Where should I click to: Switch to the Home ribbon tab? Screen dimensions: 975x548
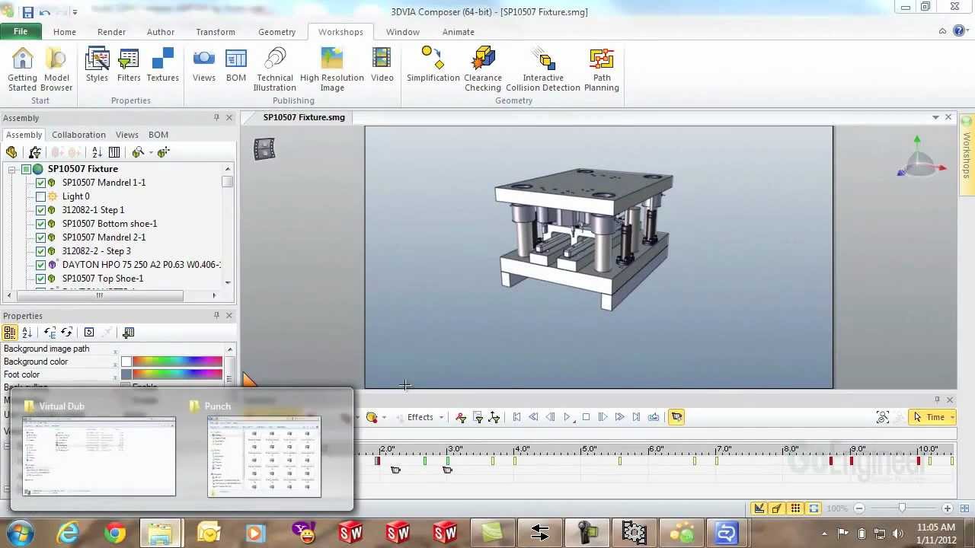tap(65, 32)
